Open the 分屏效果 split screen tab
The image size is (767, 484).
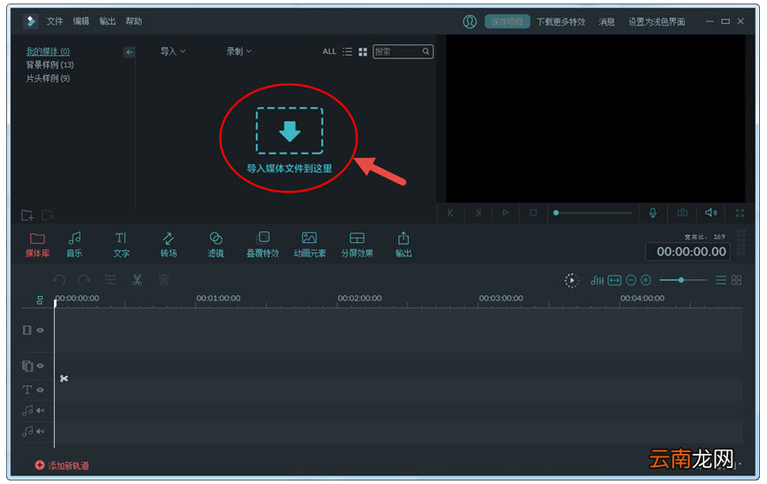coord(357,245)
